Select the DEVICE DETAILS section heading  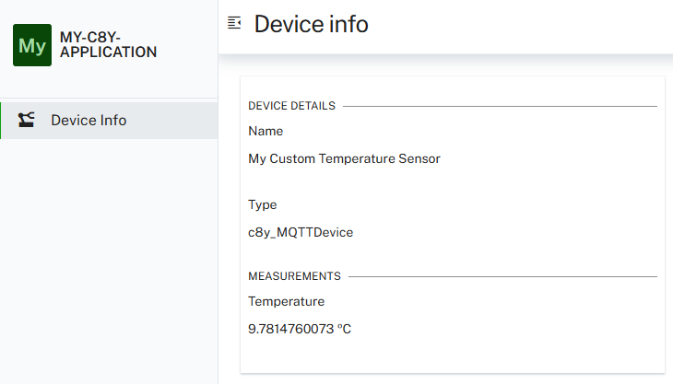(291, 106)
